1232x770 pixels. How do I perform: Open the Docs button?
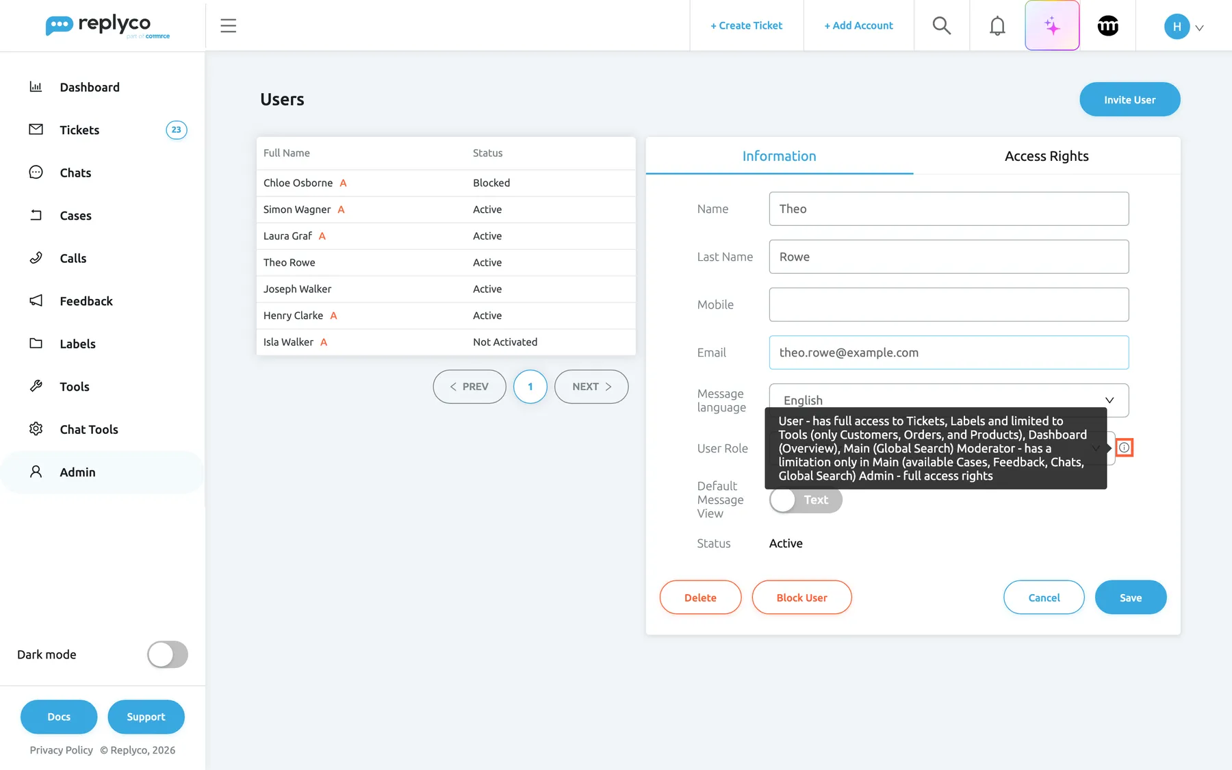click(59, 717)
